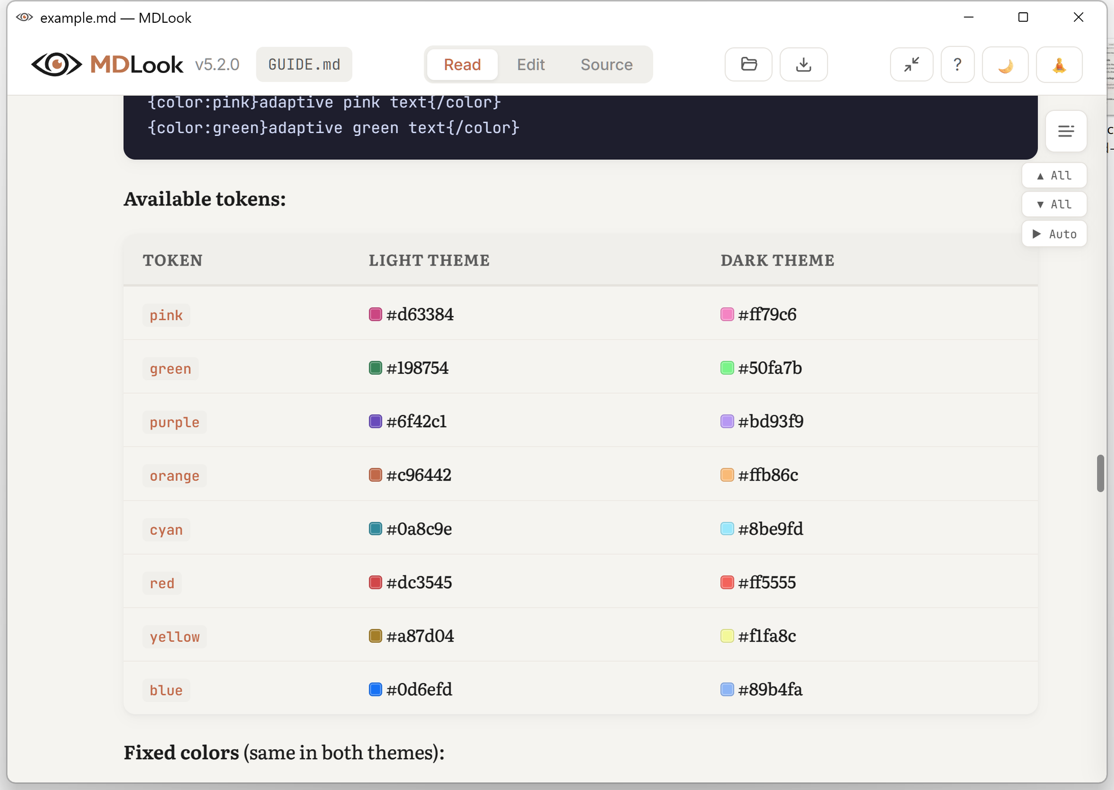
Task: Toggle dark theme with the moon icon
Action: pos(1005,65)
